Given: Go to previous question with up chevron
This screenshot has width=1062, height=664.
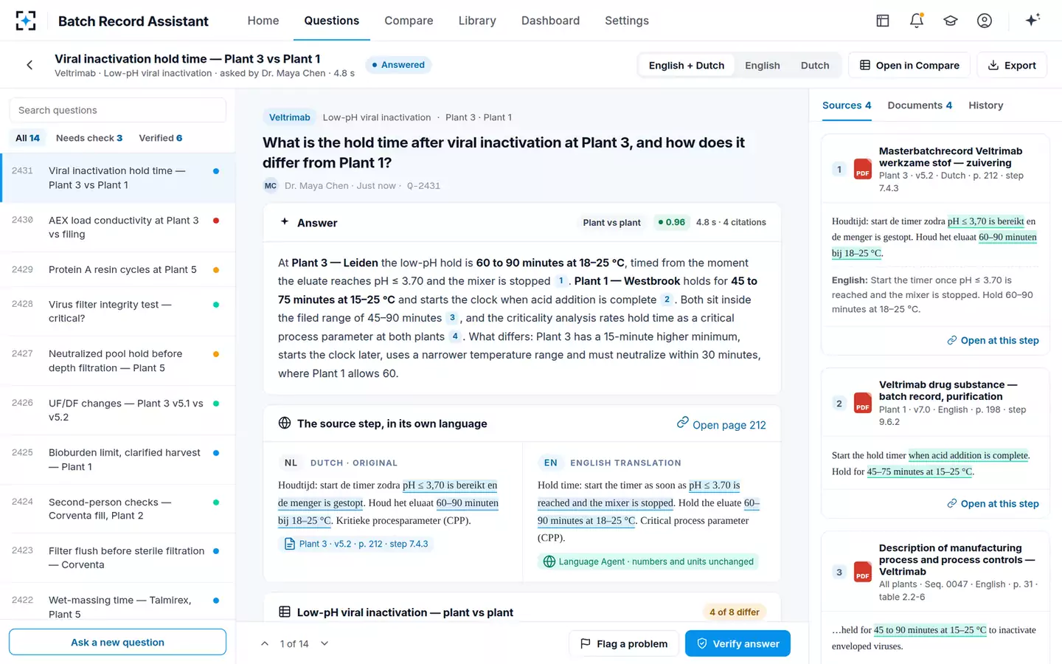Looking at the screenshot, I should point(265,643).
